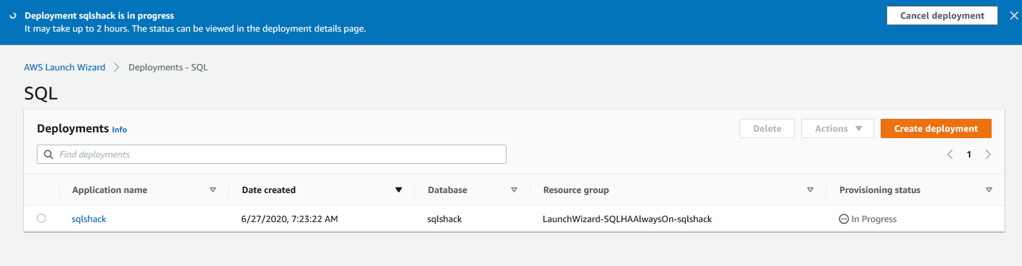The height and width of the screenshot is (266, 1022).
Task: Open the AWS Launch Wizard breadcrumb
Action: (x=65, y=67)
